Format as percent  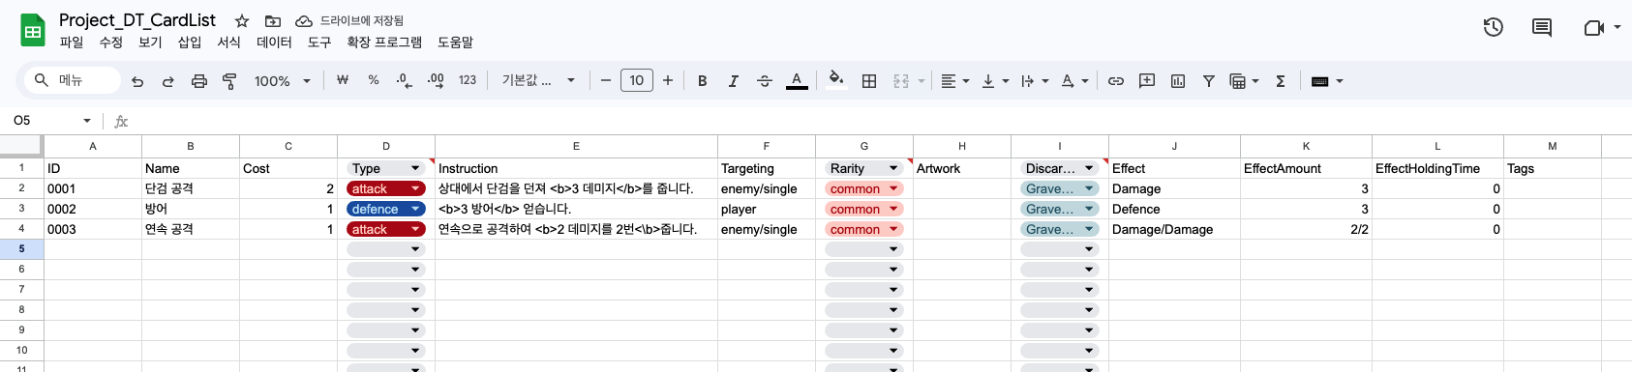click(374, 80)
